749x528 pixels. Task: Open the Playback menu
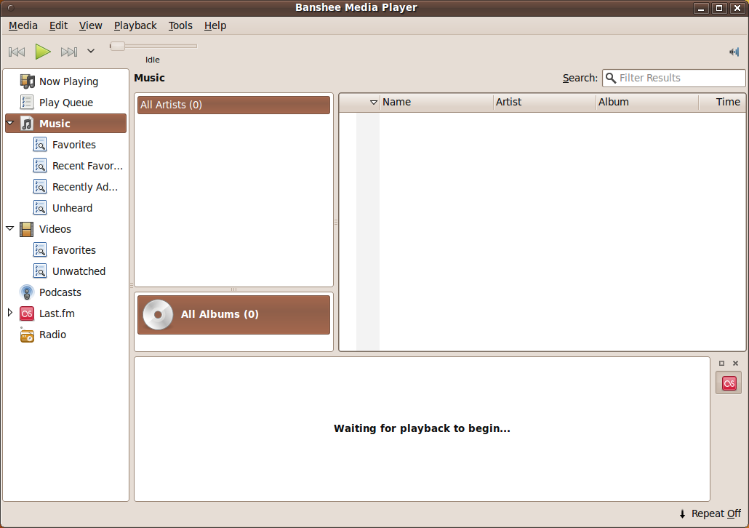tap(135, 25)
